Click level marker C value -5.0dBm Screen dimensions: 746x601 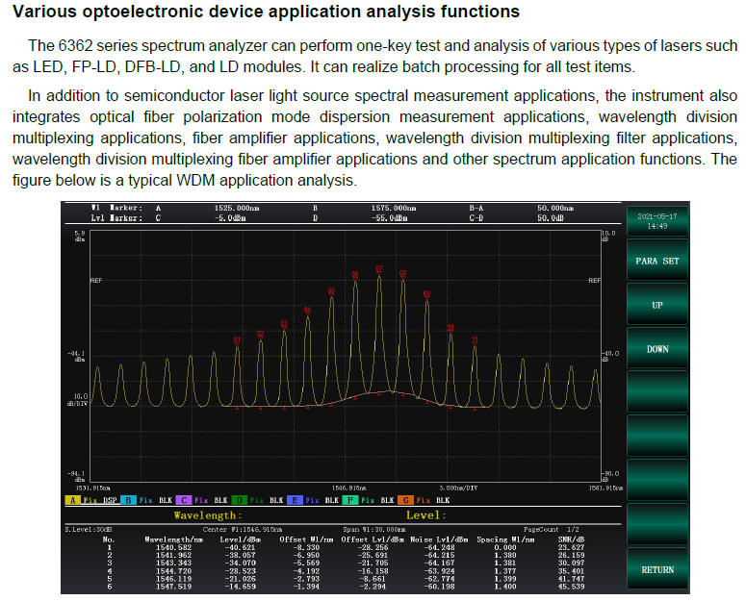230,218
